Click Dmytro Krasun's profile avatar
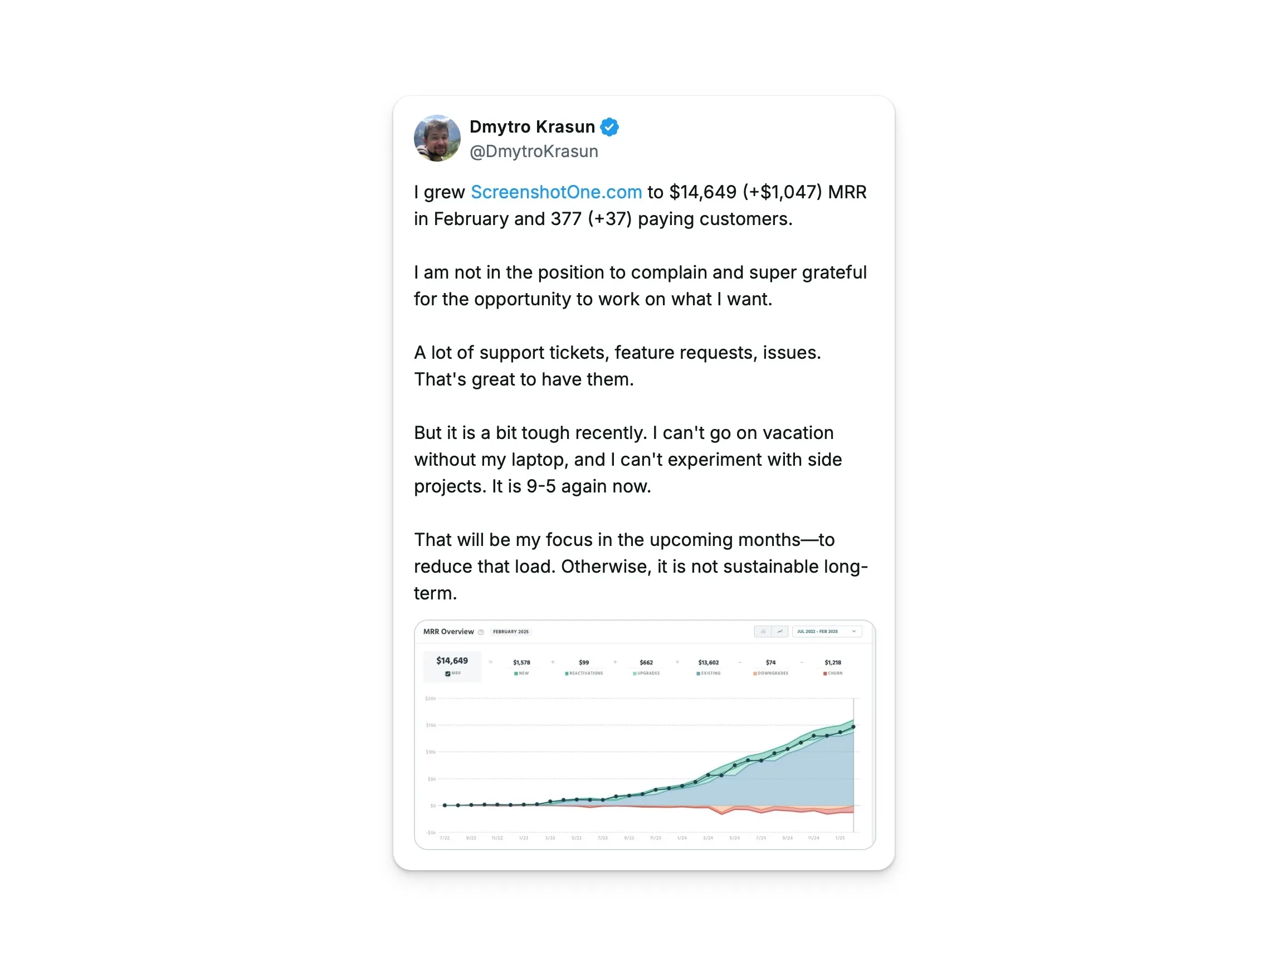Screen dimensions: 1288x966 (x=437, y=138)
